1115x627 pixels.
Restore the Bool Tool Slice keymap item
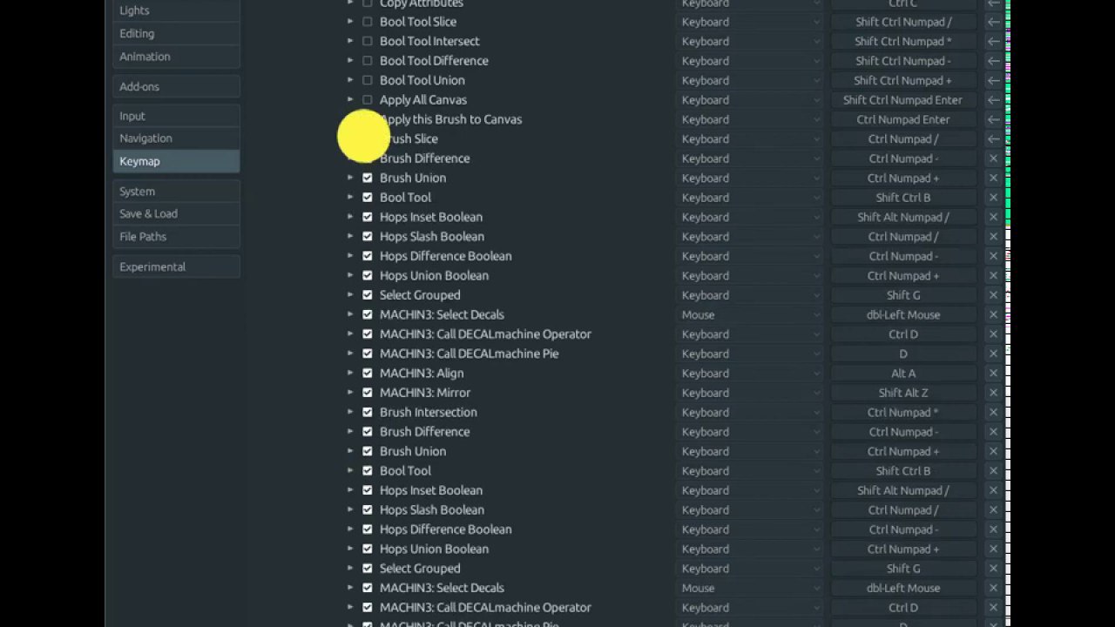[x=993, y=22]
